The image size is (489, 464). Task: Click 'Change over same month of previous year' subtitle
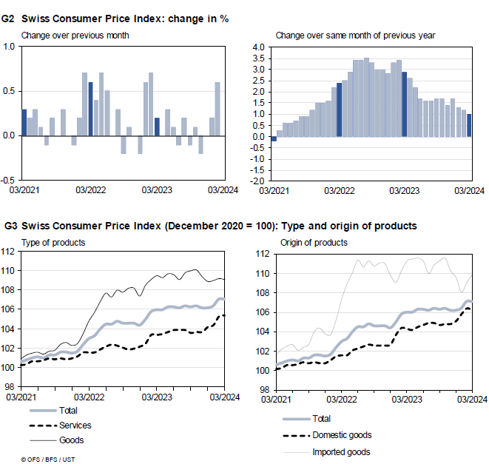[x=355, y=35]
